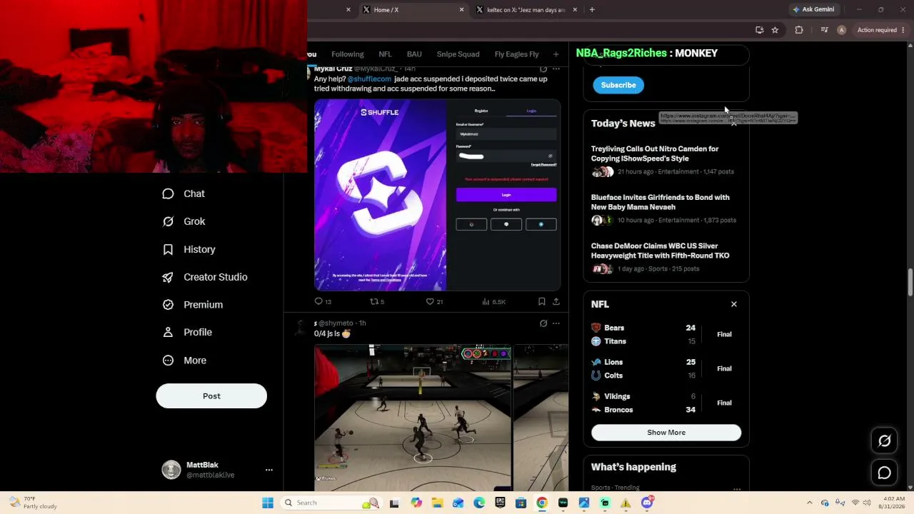Click the Premium verified badge icon
914x514 pixels.
168,305
